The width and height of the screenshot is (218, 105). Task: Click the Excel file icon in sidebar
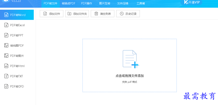pyautogui.click(x=6, y=25)
